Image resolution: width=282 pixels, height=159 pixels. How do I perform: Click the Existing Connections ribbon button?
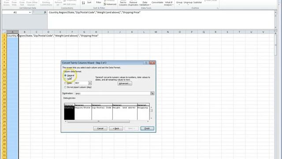pyautogui.click(x=46, y=3)
